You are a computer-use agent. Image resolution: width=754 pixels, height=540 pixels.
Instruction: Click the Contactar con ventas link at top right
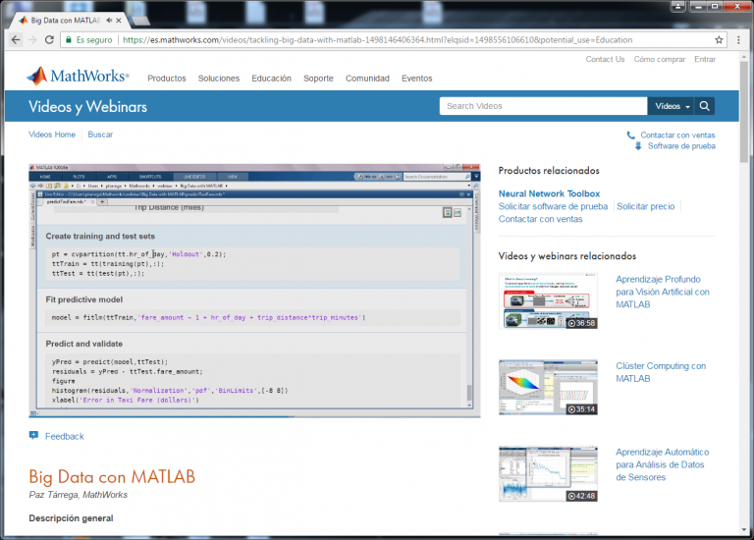pyautogui.click(x=677, y=135)
